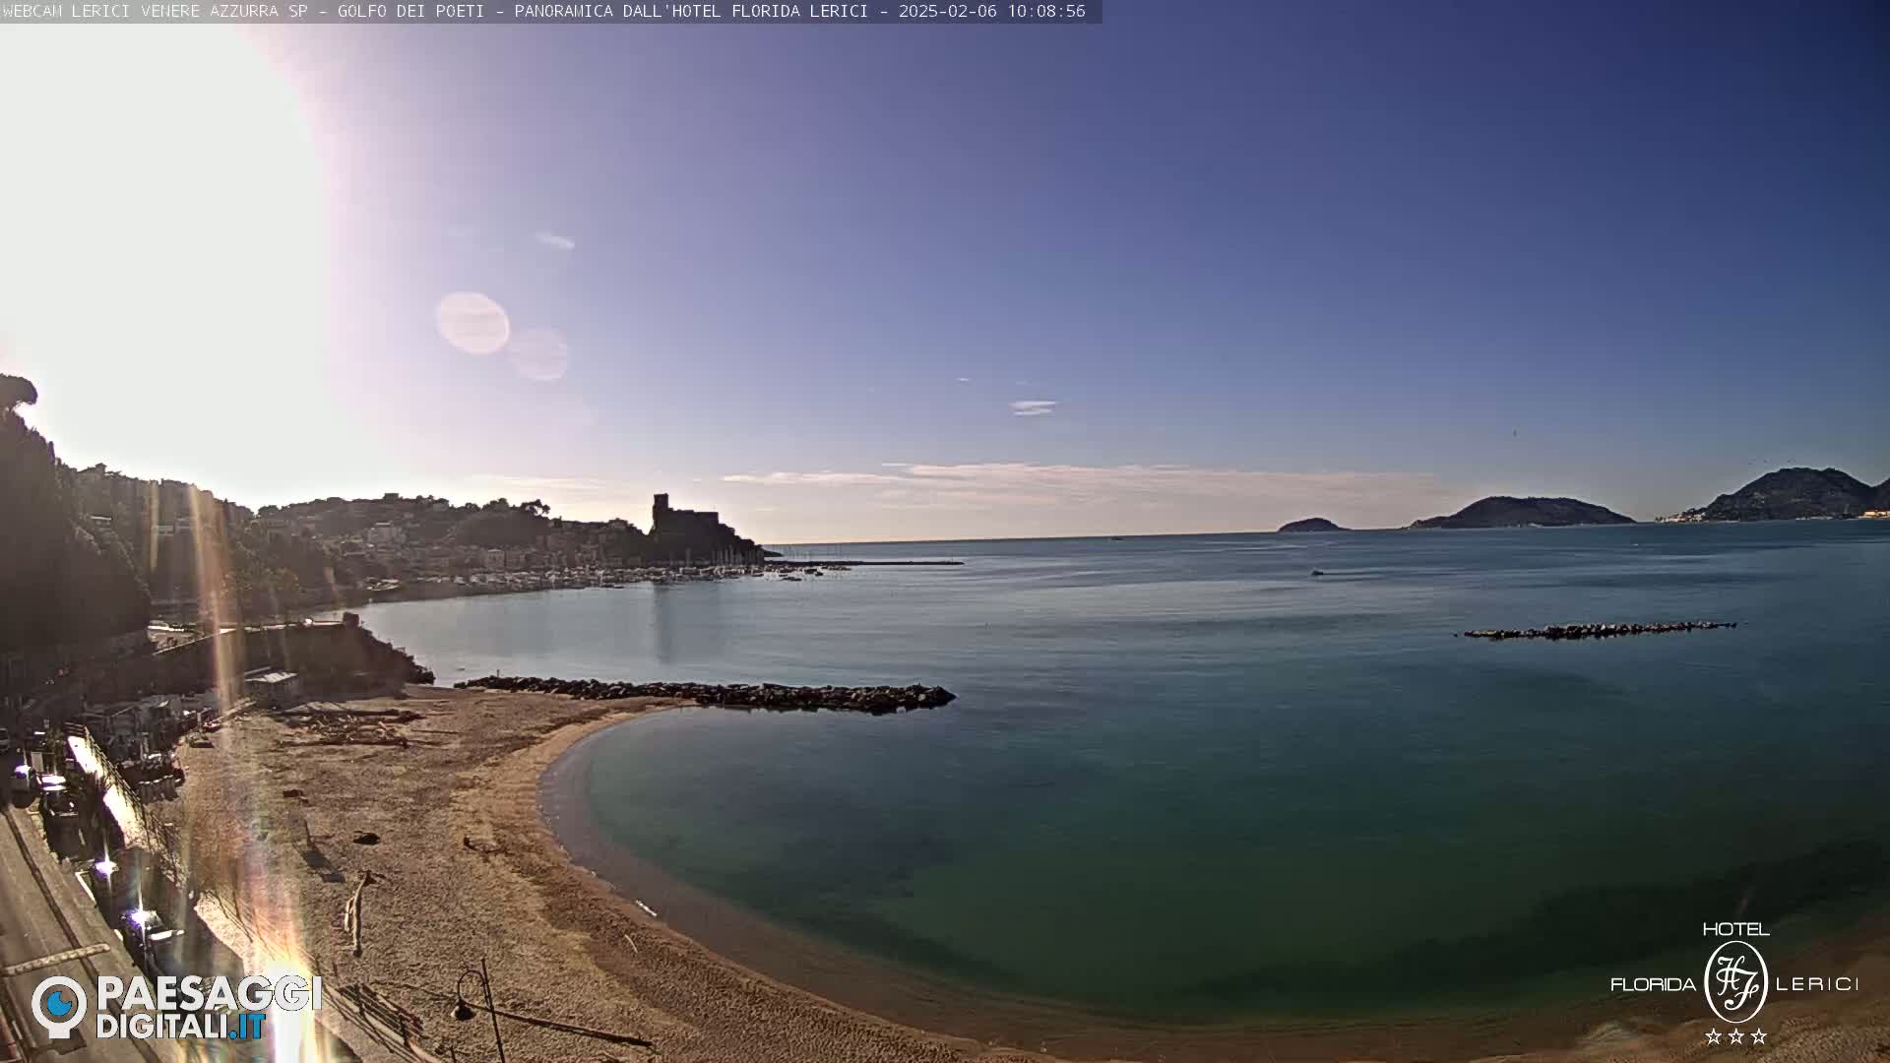Click the timestamp 2025-02-06 10:08:56 in the caption
Viewport: 1890px width, 1063px height.
pos(991,11)
